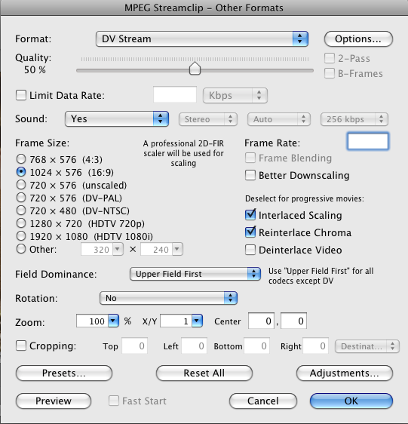This screenshot has width=408, height=424.
Task: Uncheck Reinterlace Chroma
Action: click(x=250, y=232)
